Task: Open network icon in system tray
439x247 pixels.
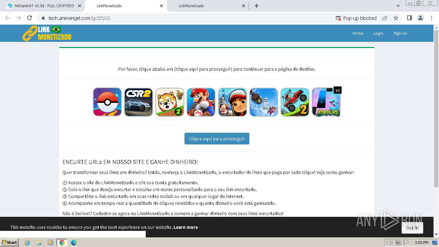Action: (398, 243)
